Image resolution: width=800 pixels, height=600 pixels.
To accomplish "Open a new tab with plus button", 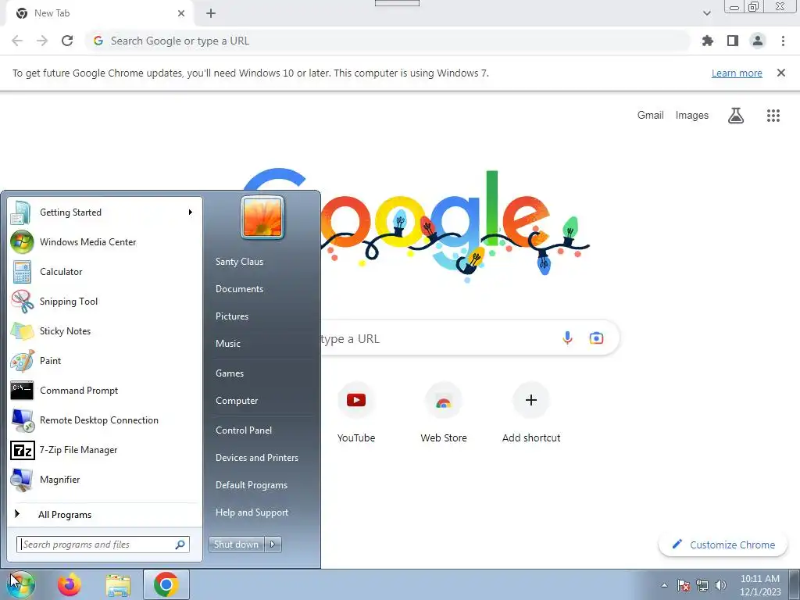I will click(x=211, y=14).
